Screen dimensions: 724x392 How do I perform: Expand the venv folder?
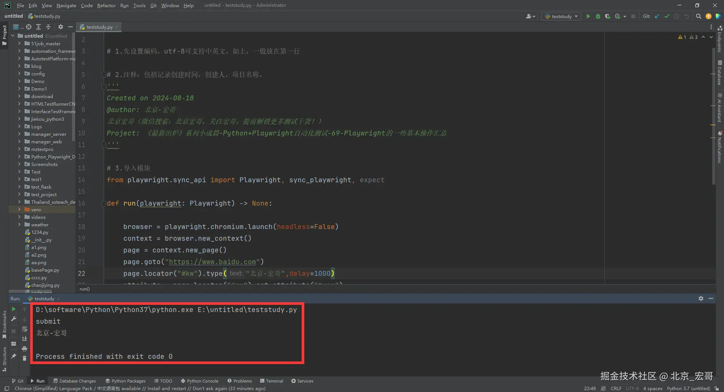pyautogui.click(x=19, y=209)
